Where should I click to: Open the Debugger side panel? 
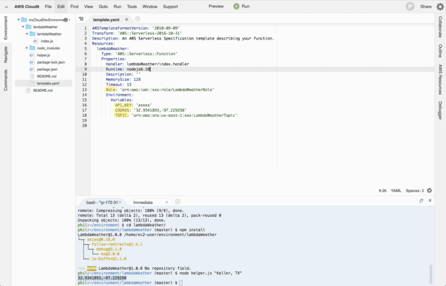click(440, 110)
